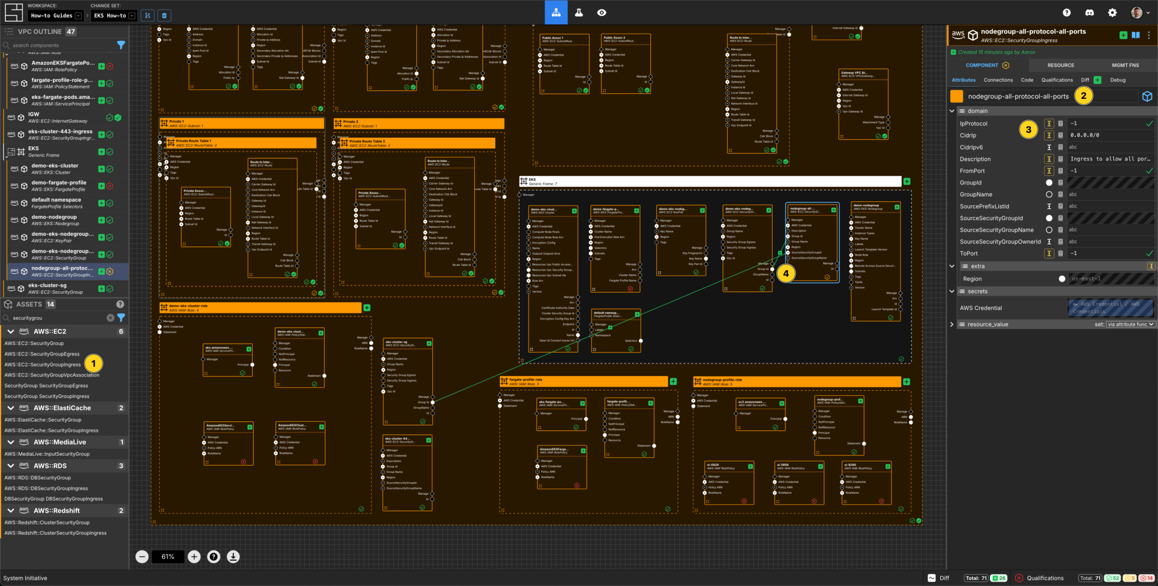Open the diagram help icon near zoom controls
Screen dimensions: 1158x586
click(213, 556)
